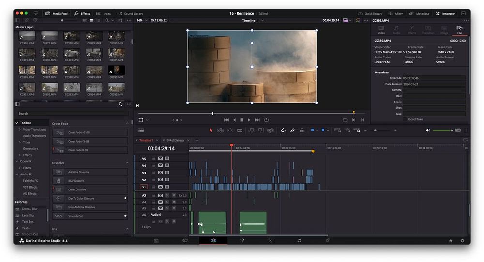Image resolution: width=484 pixels, height=262 pixels.
Task: Solo audio track A4
Action: pyautogui.click(x=167, y=202)
